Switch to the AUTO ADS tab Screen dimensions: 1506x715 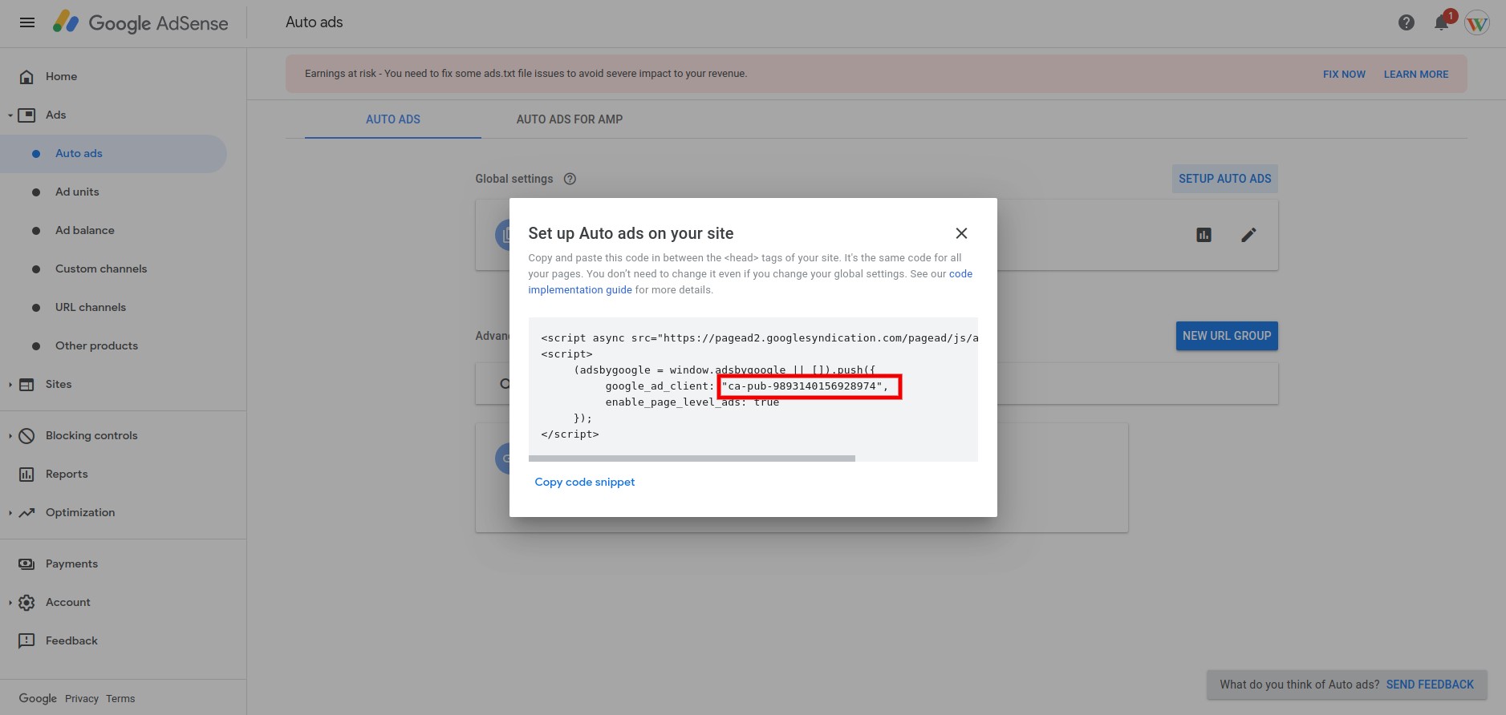393,119
